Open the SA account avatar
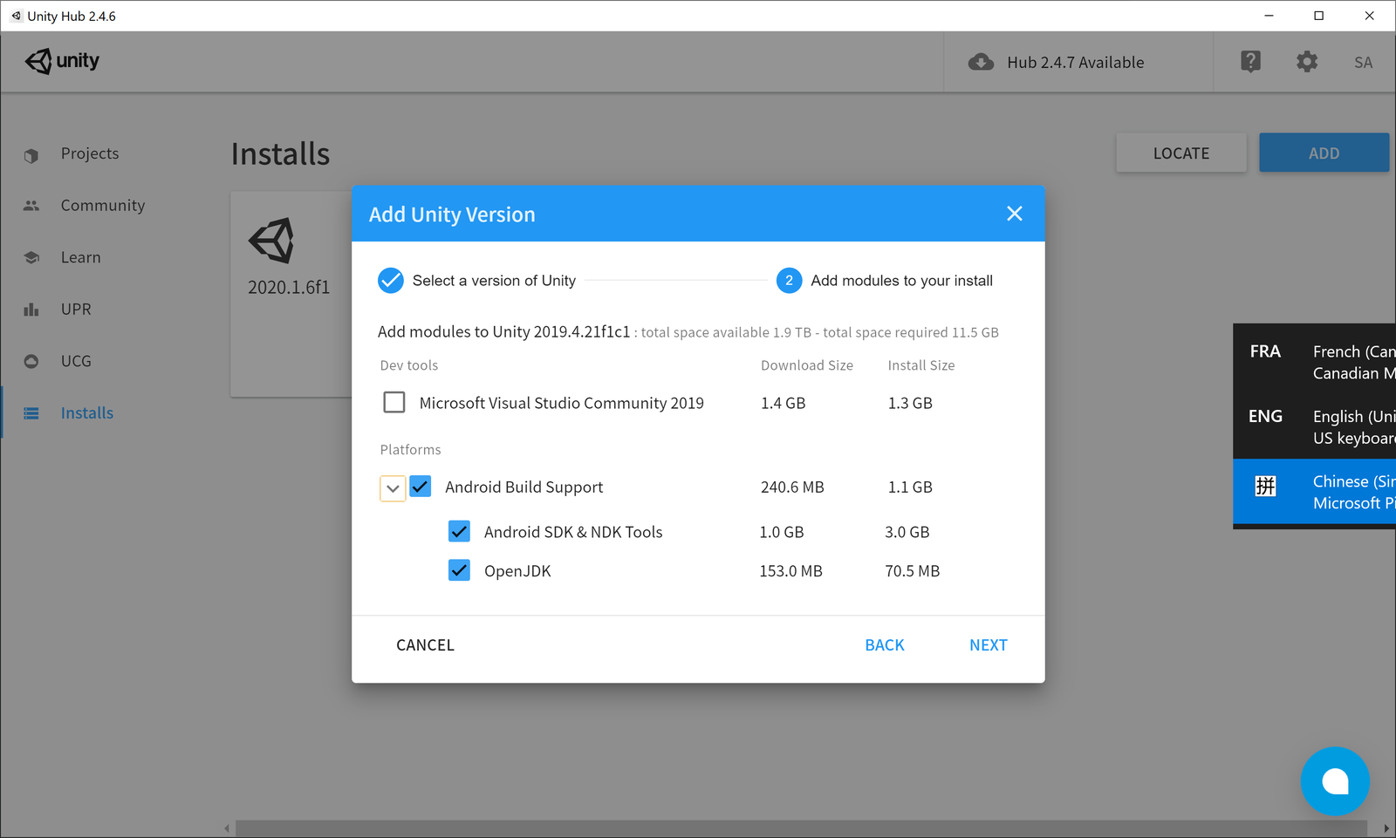This screenshot has height=838, width=1396. (1364, 62)
